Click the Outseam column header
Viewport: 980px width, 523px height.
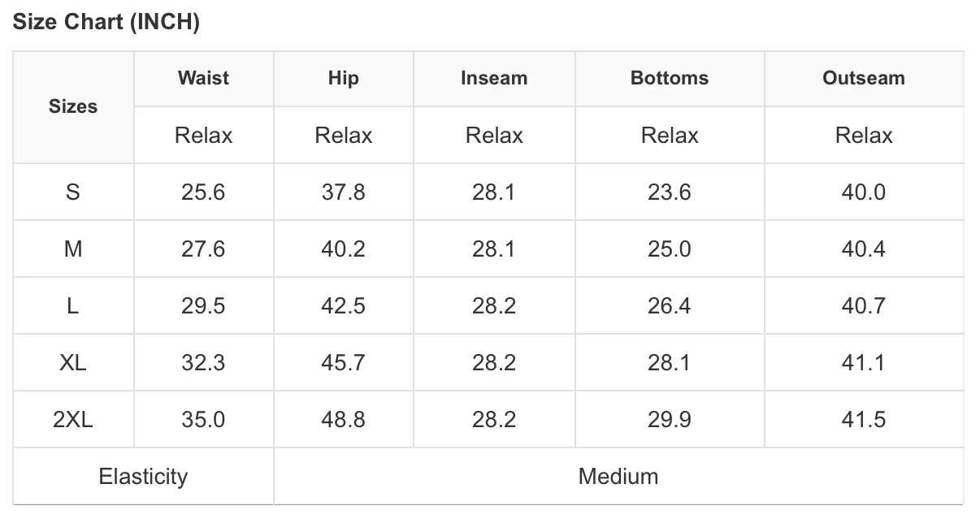pyautogui.click(x=864, y=78)
